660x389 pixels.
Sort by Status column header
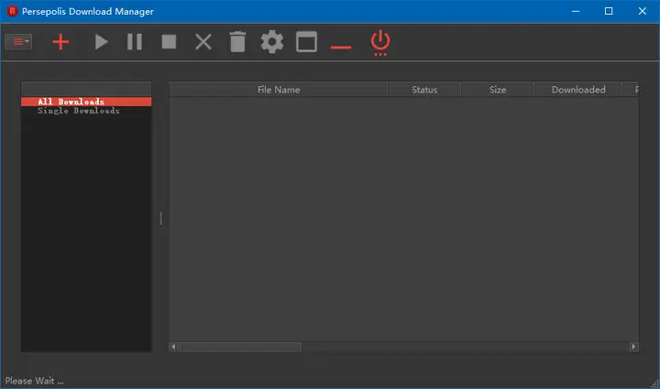click(423, 90)
